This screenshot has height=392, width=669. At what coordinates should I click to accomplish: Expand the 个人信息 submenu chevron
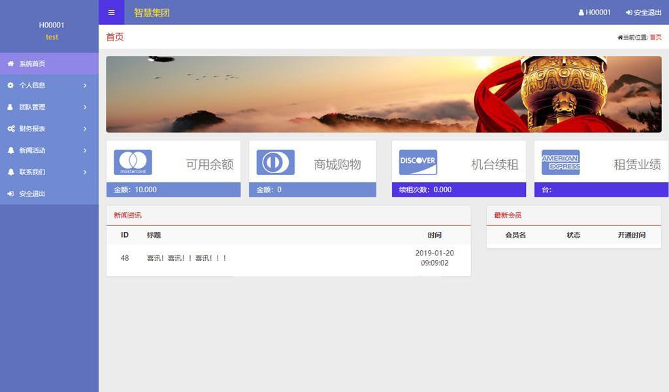[85, 86]
